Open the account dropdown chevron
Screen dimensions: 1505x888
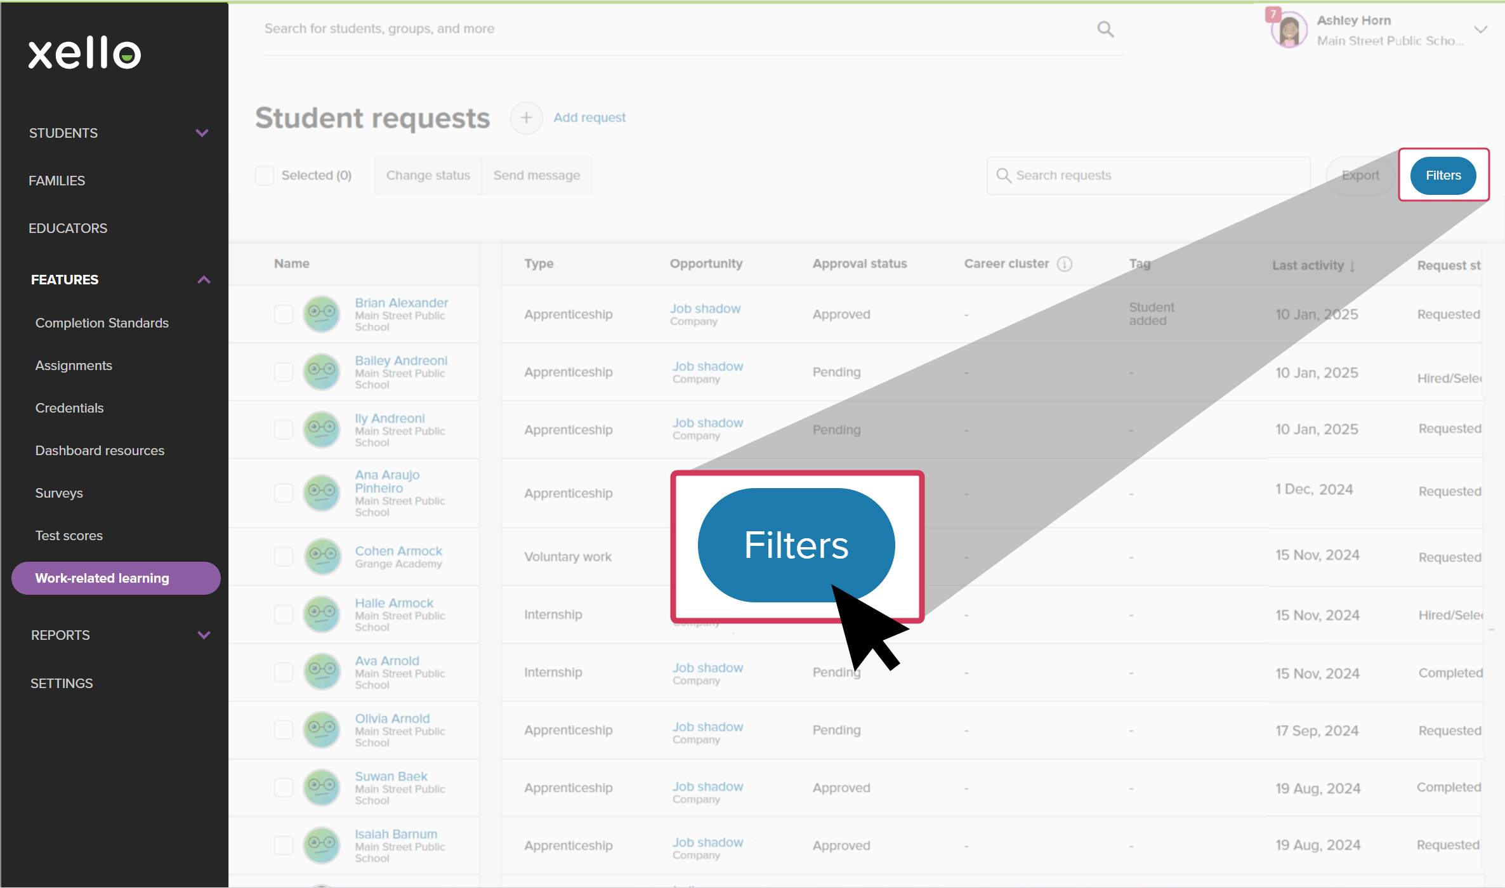tap(1480, 29)
